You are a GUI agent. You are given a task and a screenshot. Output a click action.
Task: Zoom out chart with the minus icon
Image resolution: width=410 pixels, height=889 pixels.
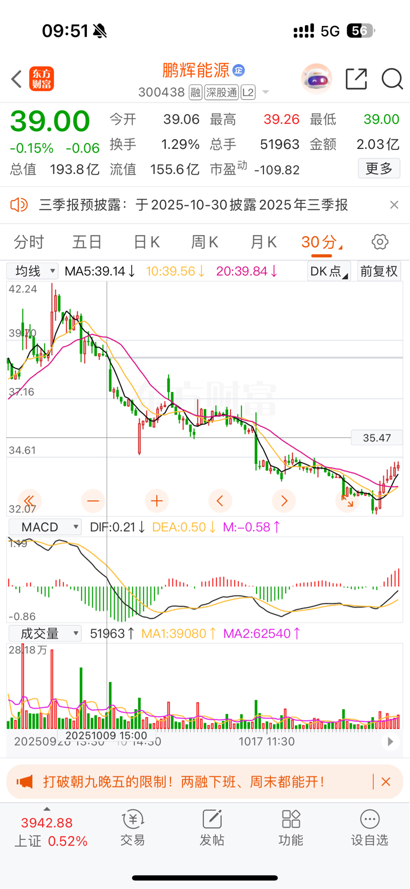[93, 501]
